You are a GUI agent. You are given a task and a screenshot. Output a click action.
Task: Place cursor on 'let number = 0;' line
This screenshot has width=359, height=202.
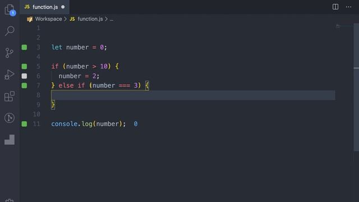click(79, 47)
